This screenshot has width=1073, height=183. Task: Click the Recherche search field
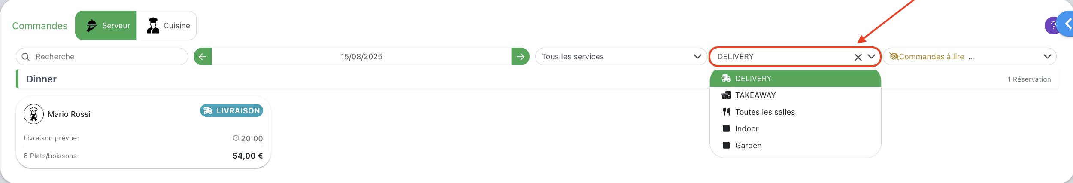102,57
